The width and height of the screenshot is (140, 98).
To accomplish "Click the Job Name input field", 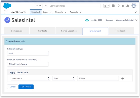I will click(x=28, y=64).
